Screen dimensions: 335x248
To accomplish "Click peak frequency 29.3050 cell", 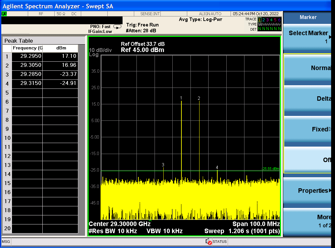I will pos(27,65).
